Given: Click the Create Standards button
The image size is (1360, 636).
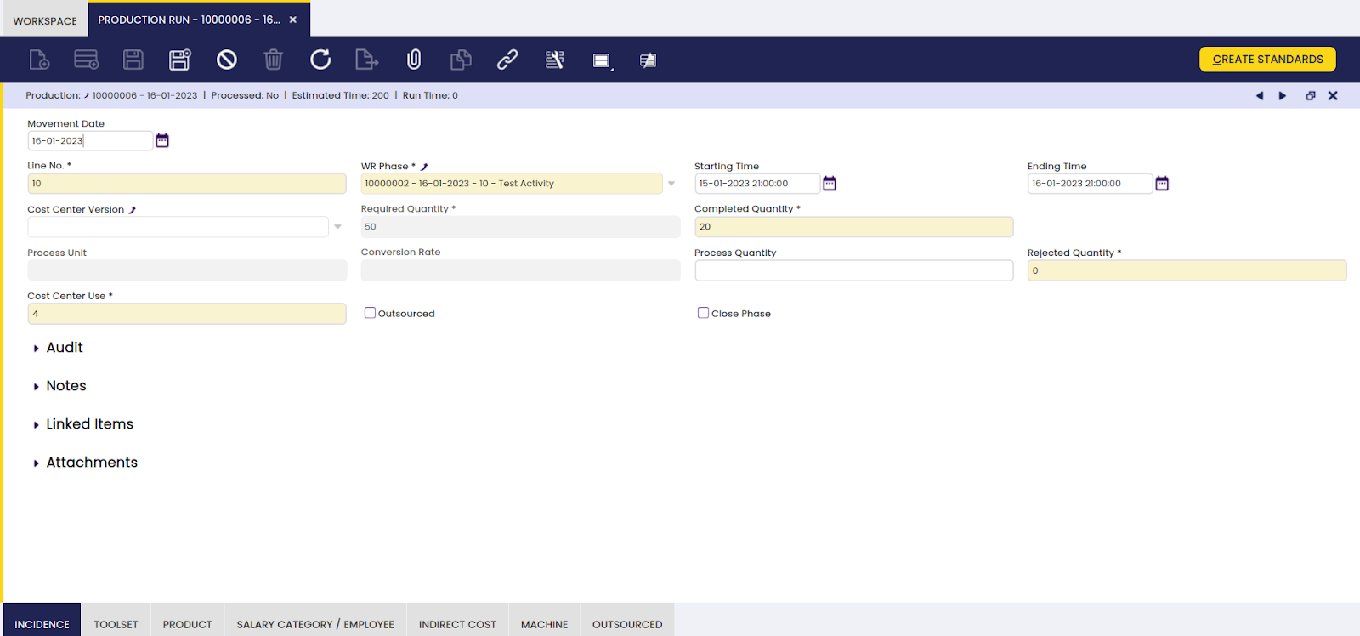Looking at the screenshot, I should 1267,60.
